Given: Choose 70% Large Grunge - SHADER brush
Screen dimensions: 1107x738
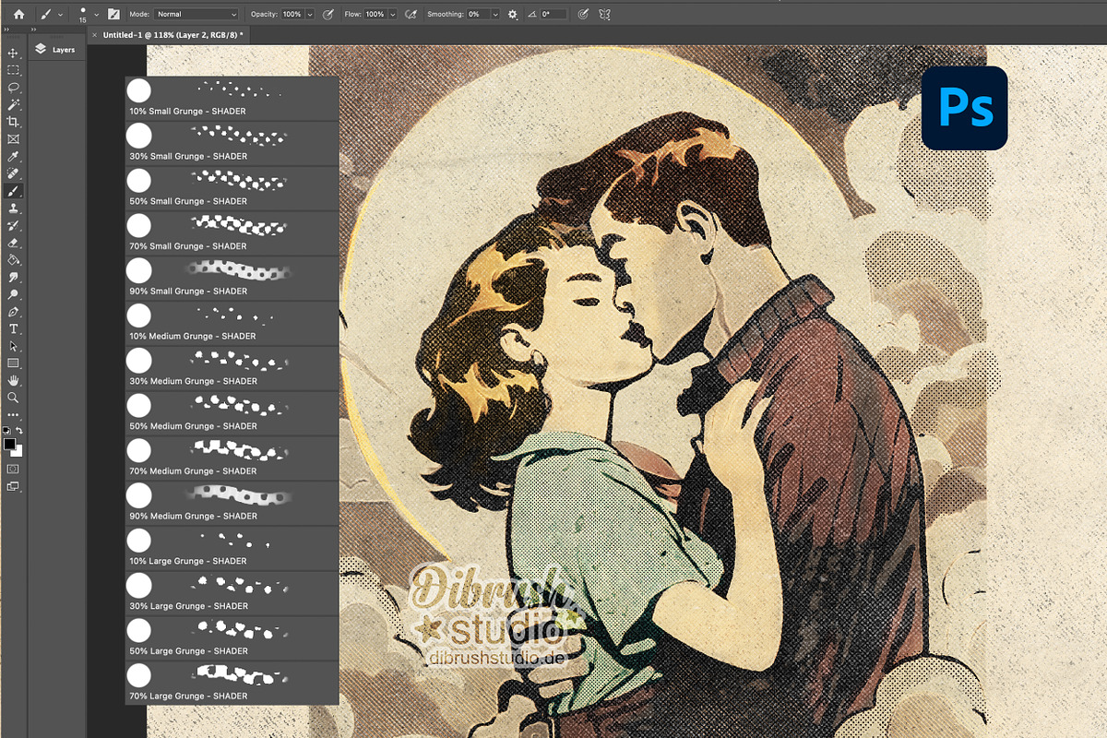Looking at the screenshot, I should pos(232,683).
